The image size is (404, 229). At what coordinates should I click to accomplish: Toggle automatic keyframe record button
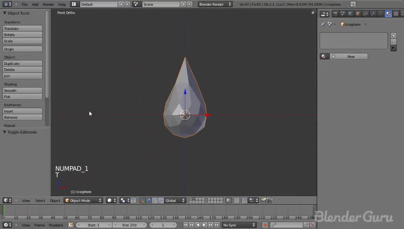click(x=265, y=225)
